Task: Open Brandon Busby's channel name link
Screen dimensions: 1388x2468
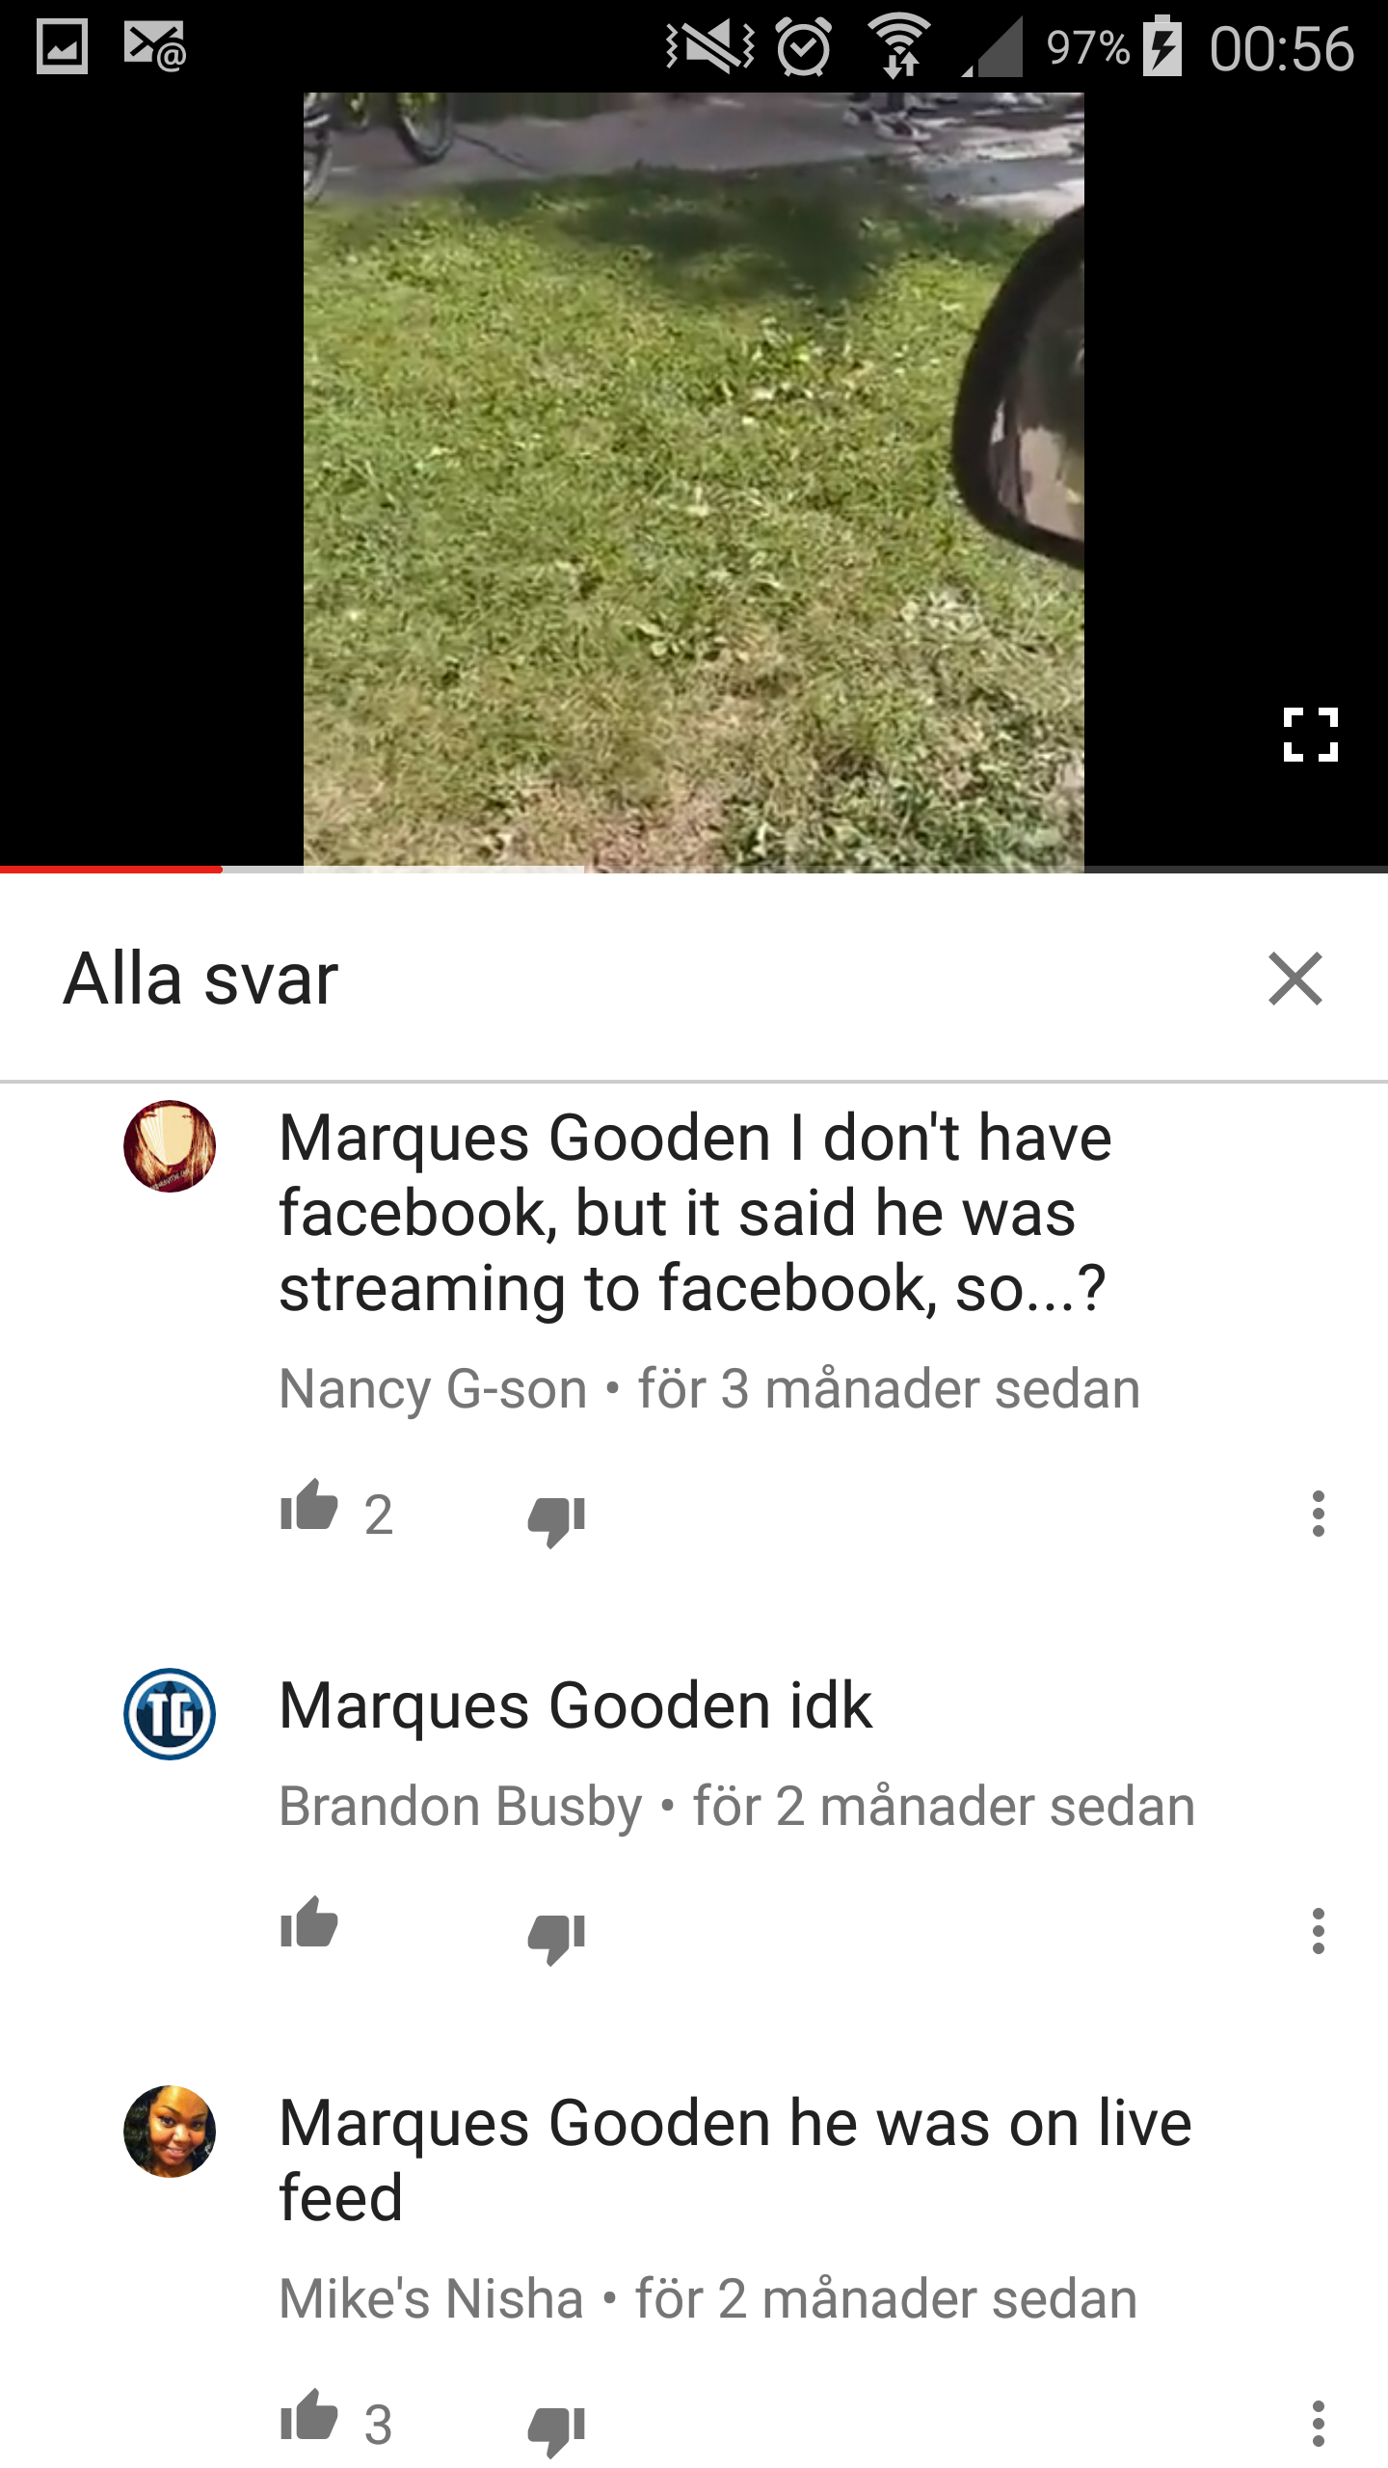Action: click(460, 1807)
